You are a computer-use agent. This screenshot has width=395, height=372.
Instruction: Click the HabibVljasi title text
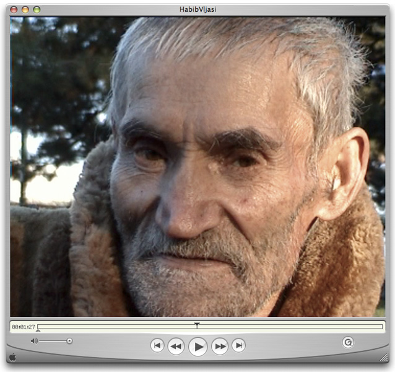pyautogui.click(x=197, y=9)
